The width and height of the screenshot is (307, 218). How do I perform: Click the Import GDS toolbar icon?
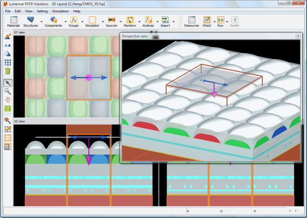165,21
